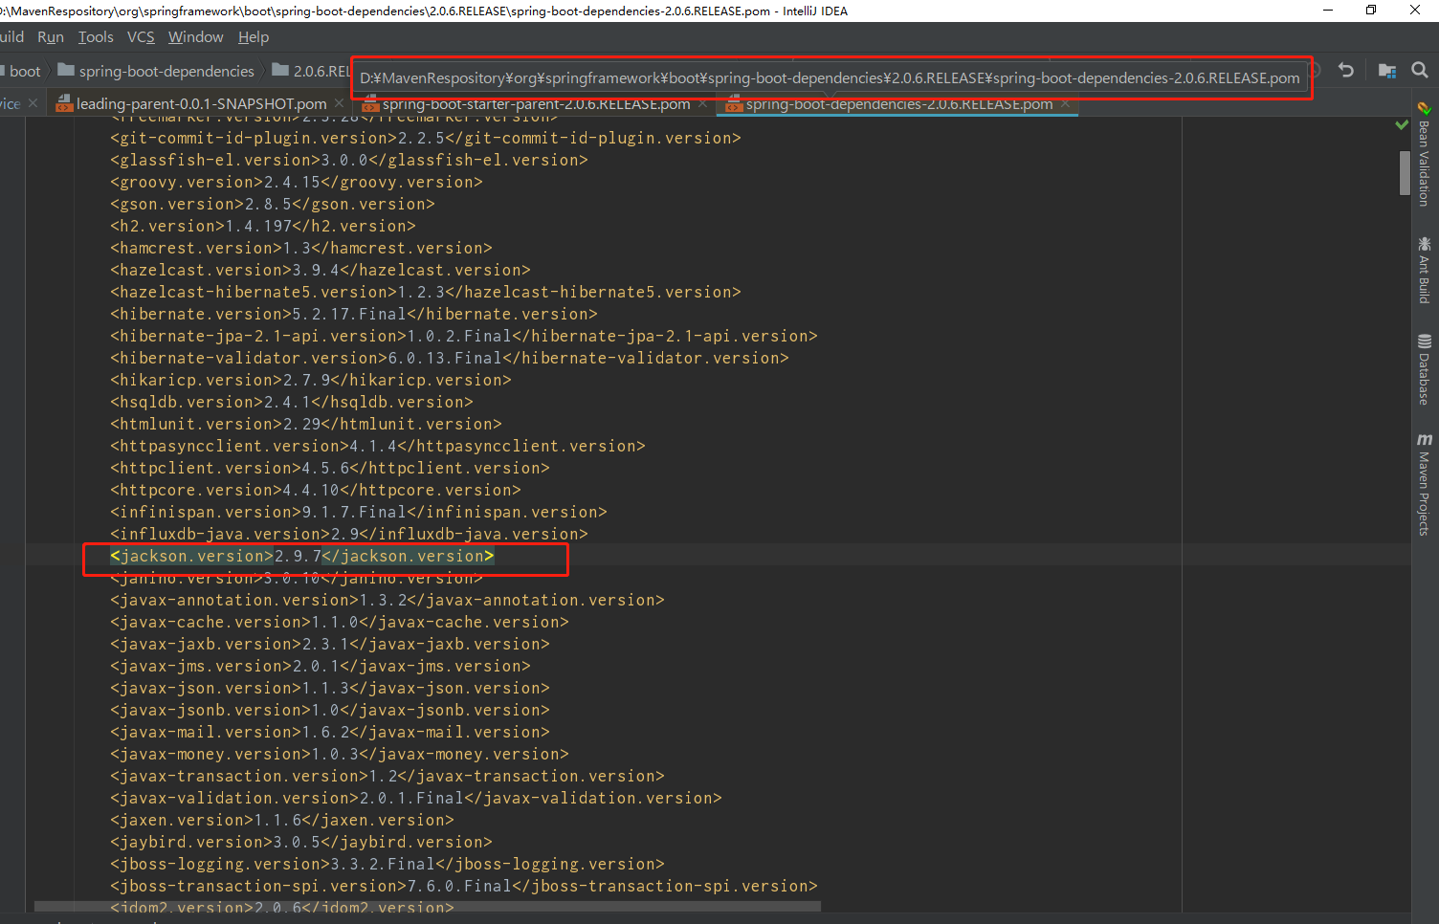Image resolution: width=1439 pixels, height=924 pixels.
Task: Click the javax-jsonb.version 1.0 line
Action: (330, 710)
